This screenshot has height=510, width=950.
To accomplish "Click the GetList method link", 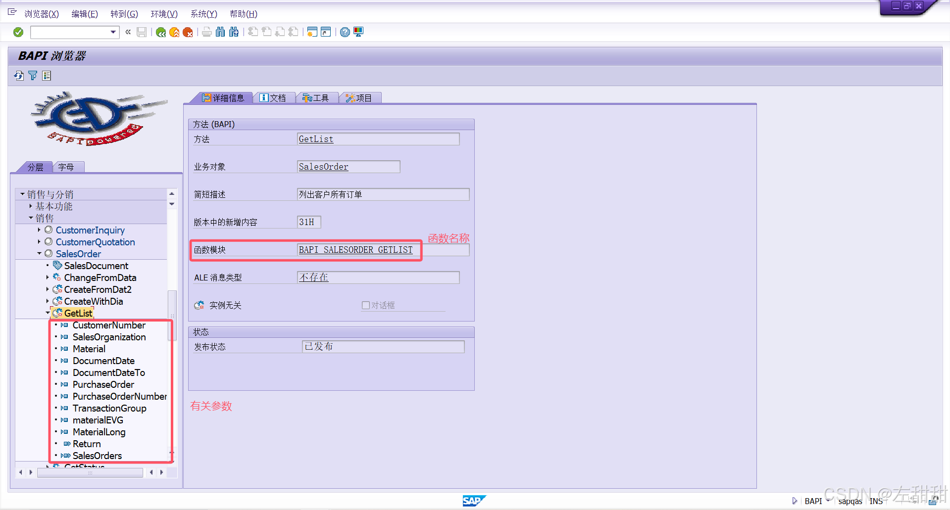I will (316, 139).
